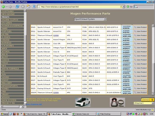Click the white sports car thumbnail

[x=83, y=102]
